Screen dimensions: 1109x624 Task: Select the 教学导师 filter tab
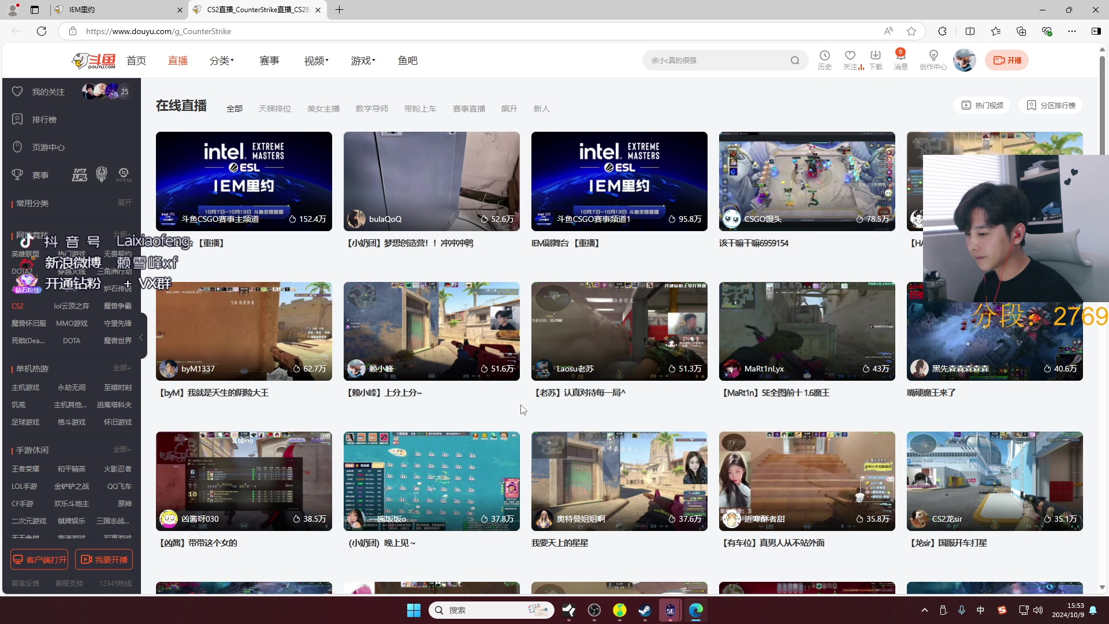372,109
